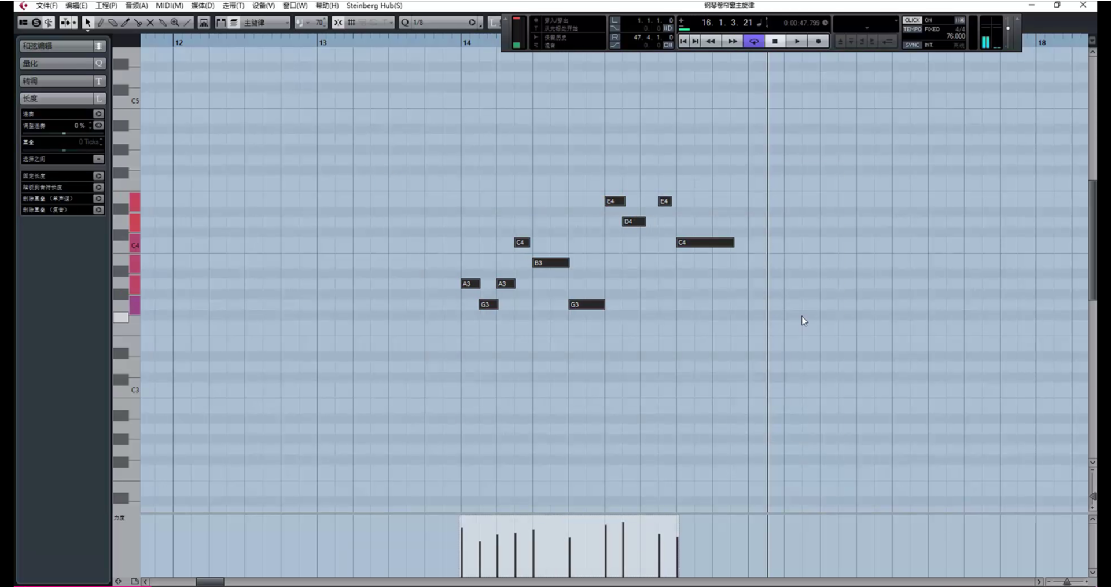Select the Glue tool
The image size is (1111, 587).
click(163, 23)
